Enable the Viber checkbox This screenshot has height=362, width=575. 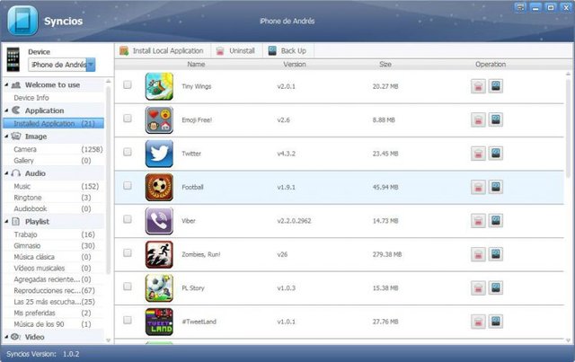[128, 219]
